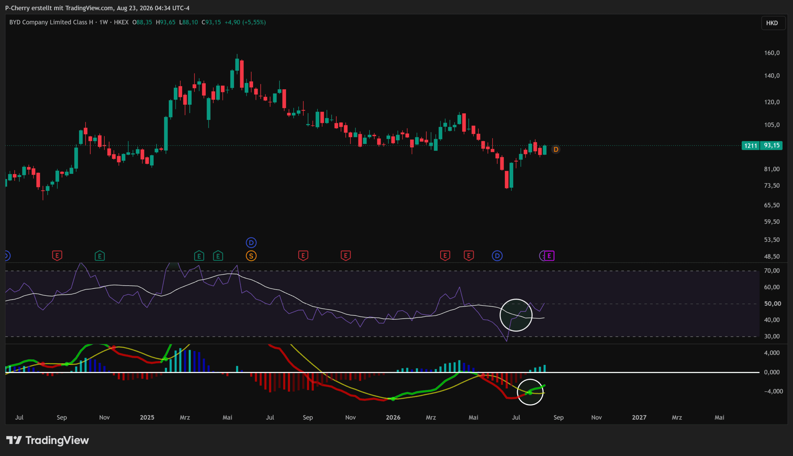Viewport: 793px width, 456px height.
Task: Click the orange D marker beside the latest candle
Action: 556,149
